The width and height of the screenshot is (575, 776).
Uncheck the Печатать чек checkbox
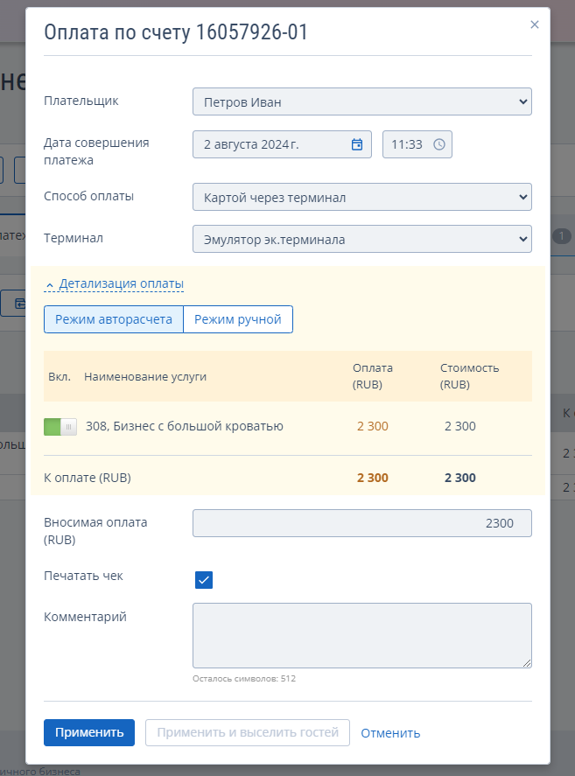[204, 579]
